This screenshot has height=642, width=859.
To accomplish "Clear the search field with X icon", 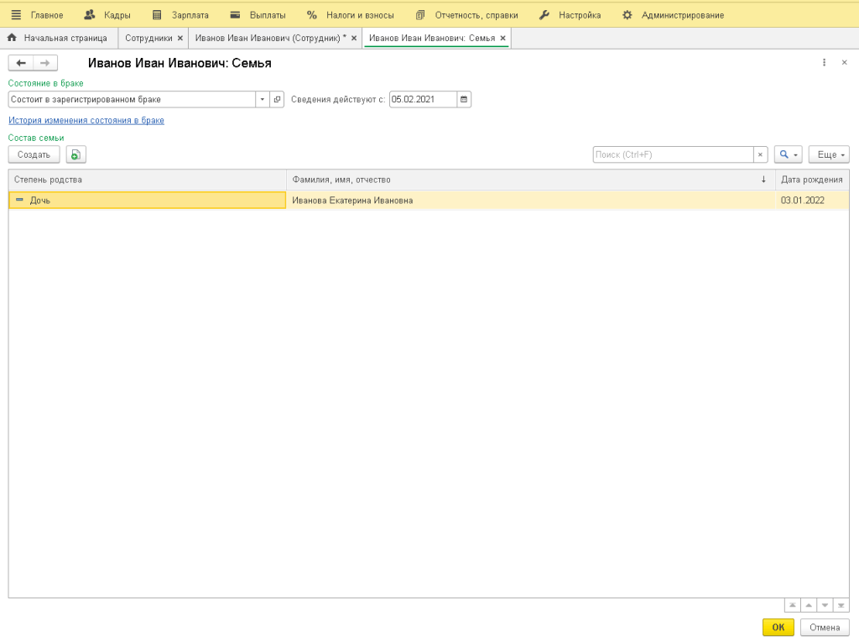I will [760, 155].
